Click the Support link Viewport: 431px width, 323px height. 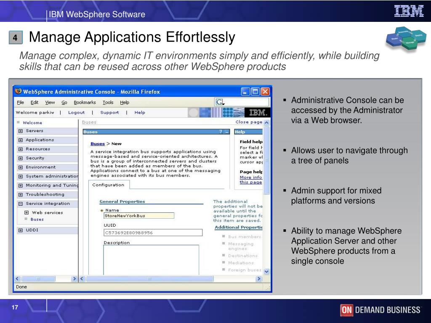click(109, 113)
